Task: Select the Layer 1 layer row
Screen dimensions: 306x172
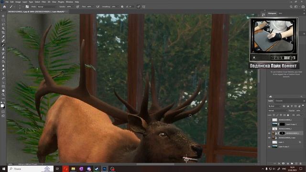Action: pos(286,142)
